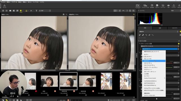181x101 pixels.
Task: Select DSC_9783 thumbnail in filmstrip
Action: [x=49, y=81]
